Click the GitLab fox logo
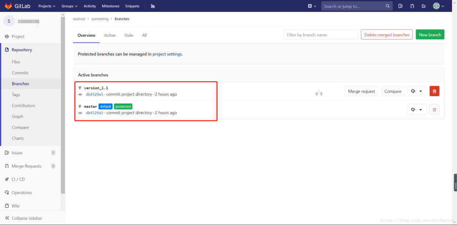The image size is (457, 225). (8, 6)
